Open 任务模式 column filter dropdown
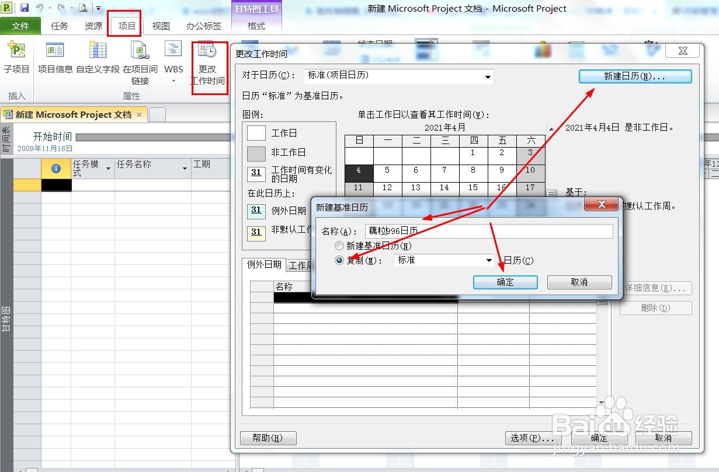This screenshot has width=719, height=472. tap(108, 169)
